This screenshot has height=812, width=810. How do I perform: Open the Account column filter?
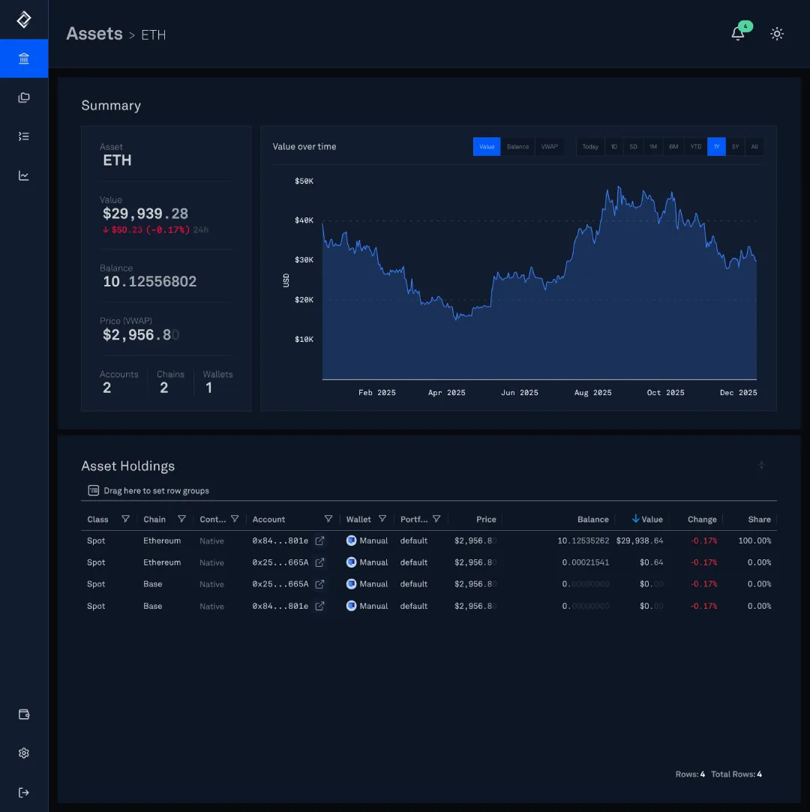328,519
